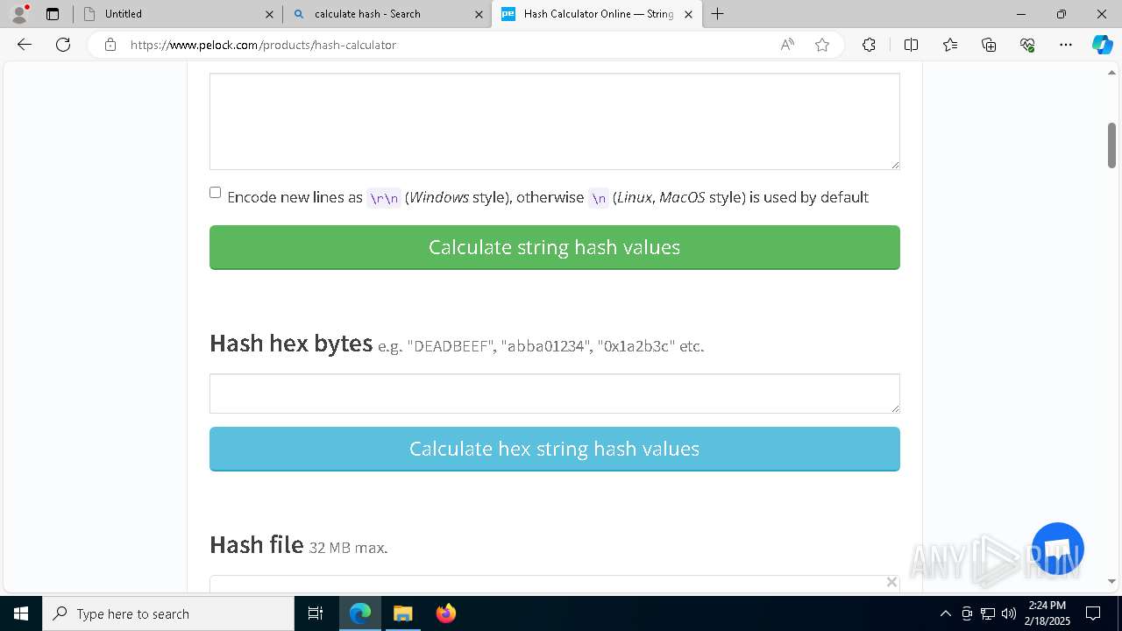Add this page to favorites
Viewport: 1122px width, 631px height.
pos(822,45)
